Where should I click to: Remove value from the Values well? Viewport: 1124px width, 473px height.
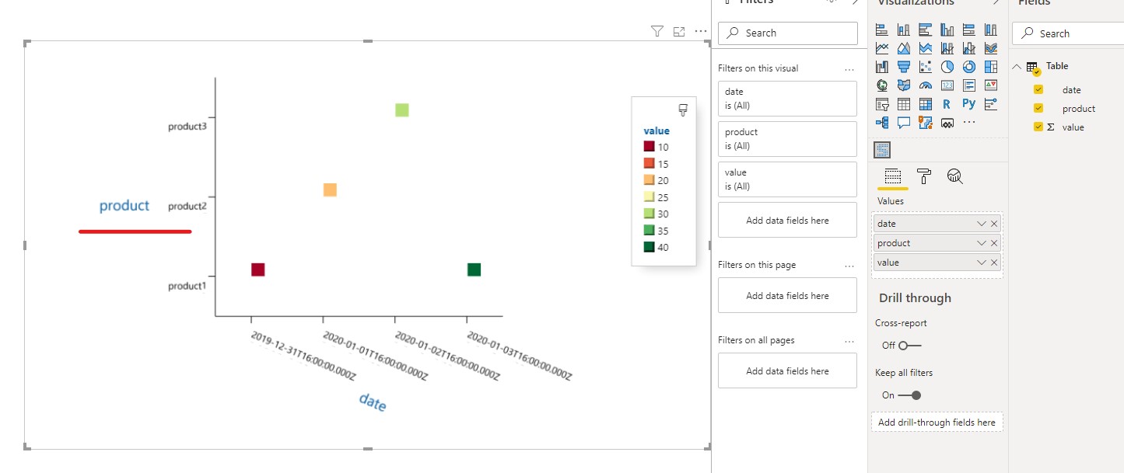click(994, 263)
